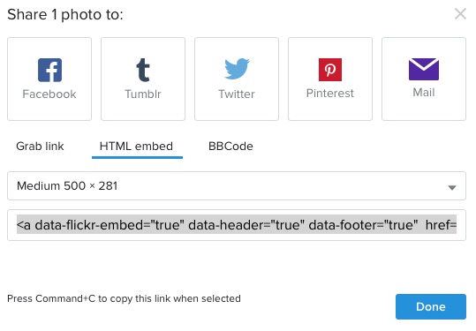Image resolution: width=476 pixels, height=331 pixels.
Task: Click the blue Done button
Action: click(x=431, y=307)
